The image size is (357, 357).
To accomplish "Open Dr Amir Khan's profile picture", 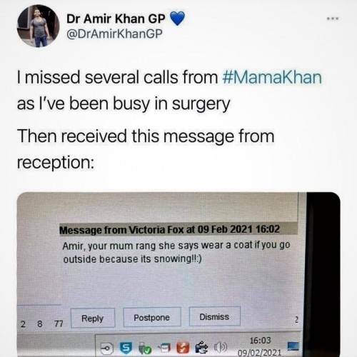I will tap(38, 26).
